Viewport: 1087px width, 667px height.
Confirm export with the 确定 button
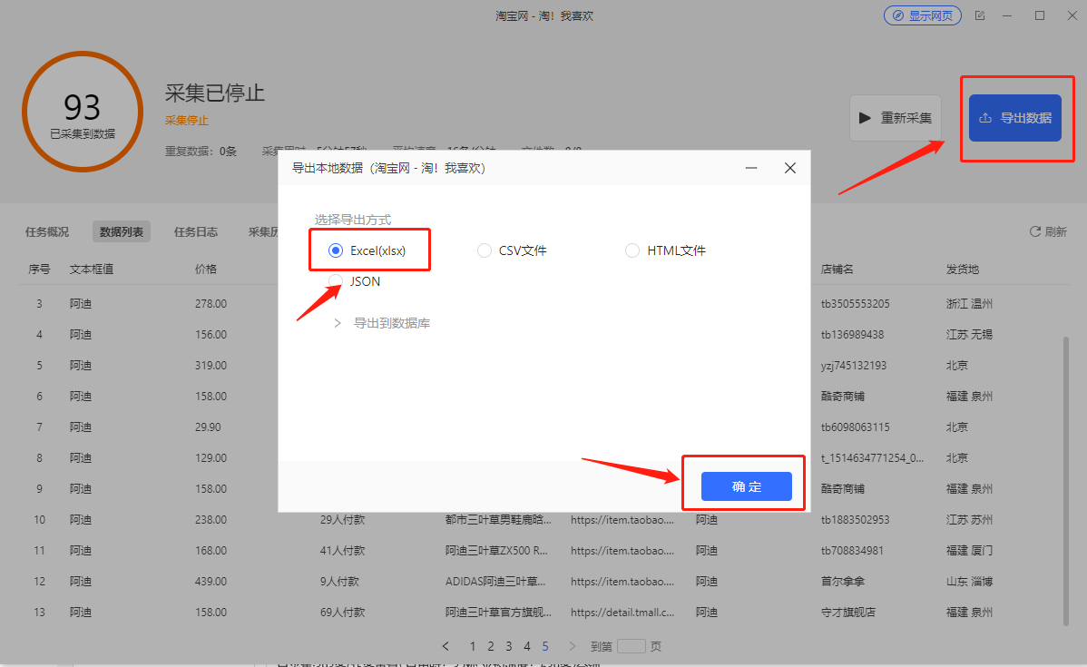coord(747,486)
